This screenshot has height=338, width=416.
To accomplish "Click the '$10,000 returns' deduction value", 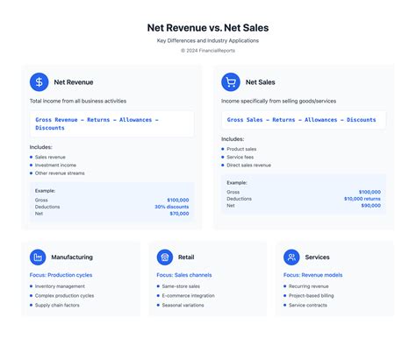I will point(362,199).
